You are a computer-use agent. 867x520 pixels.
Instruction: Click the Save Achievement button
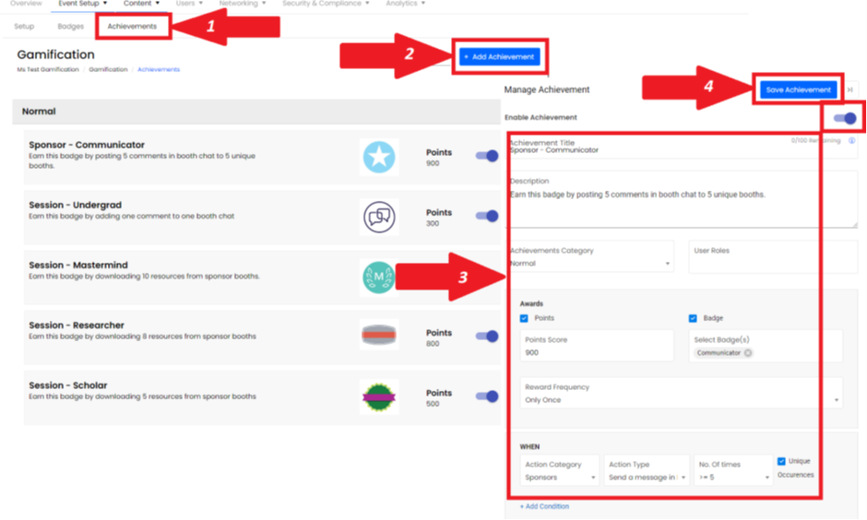coord(799,89)
